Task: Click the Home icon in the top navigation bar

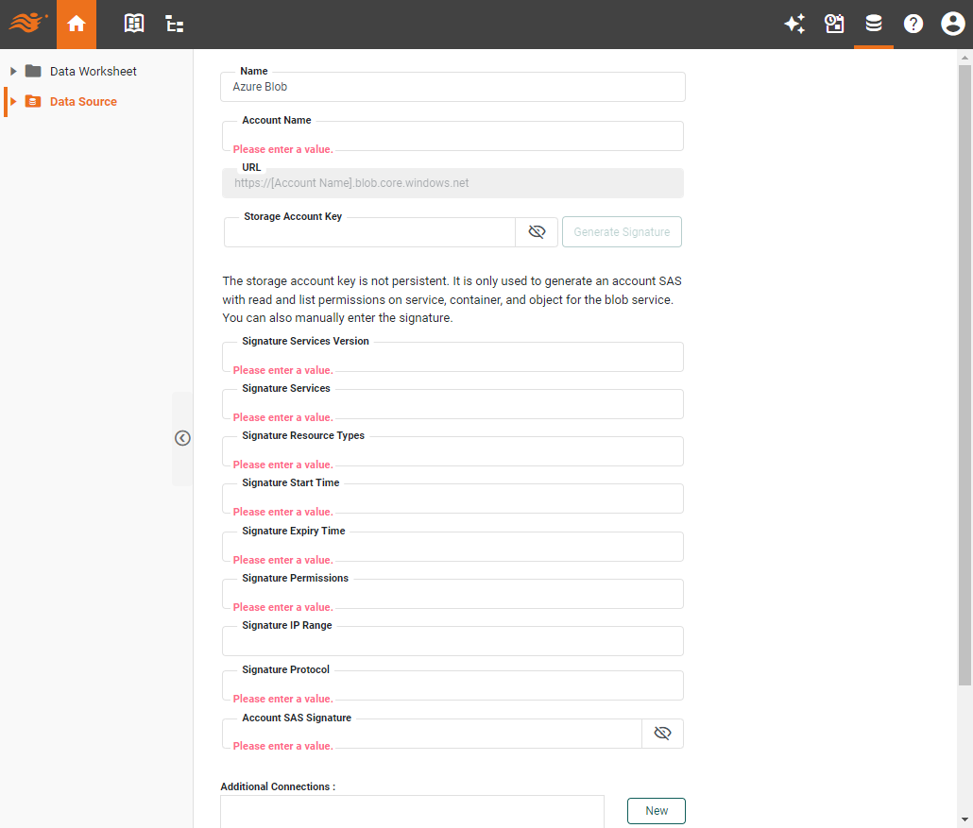Action: coord(77,24)
